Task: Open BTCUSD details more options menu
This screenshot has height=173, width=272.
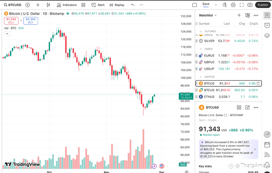Action: [256, 107]
